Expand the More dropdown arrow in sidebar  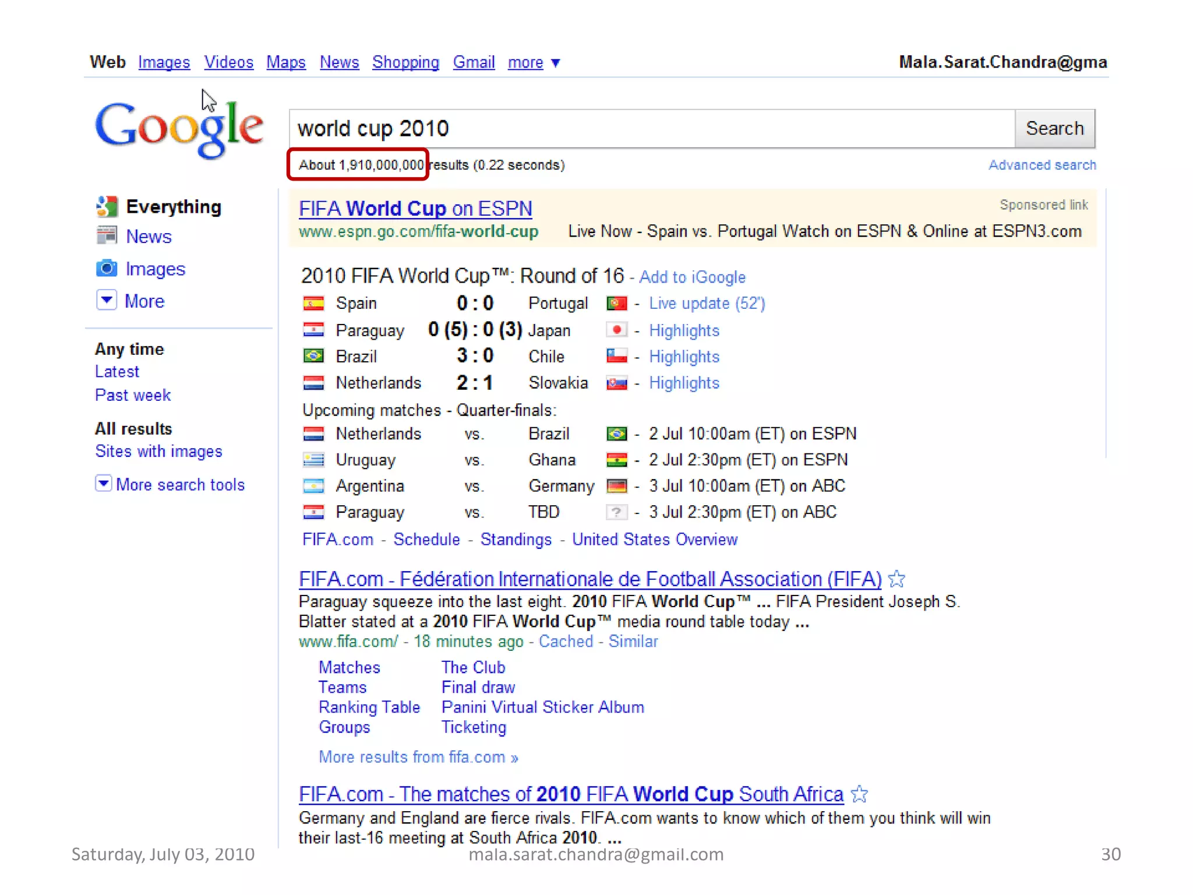107,300
